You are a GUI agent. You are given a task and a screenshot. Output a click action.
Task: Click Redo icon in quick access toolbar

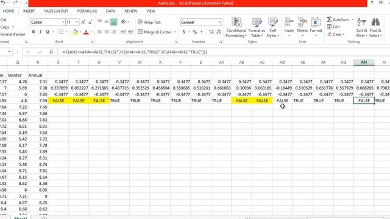(15, 2)
